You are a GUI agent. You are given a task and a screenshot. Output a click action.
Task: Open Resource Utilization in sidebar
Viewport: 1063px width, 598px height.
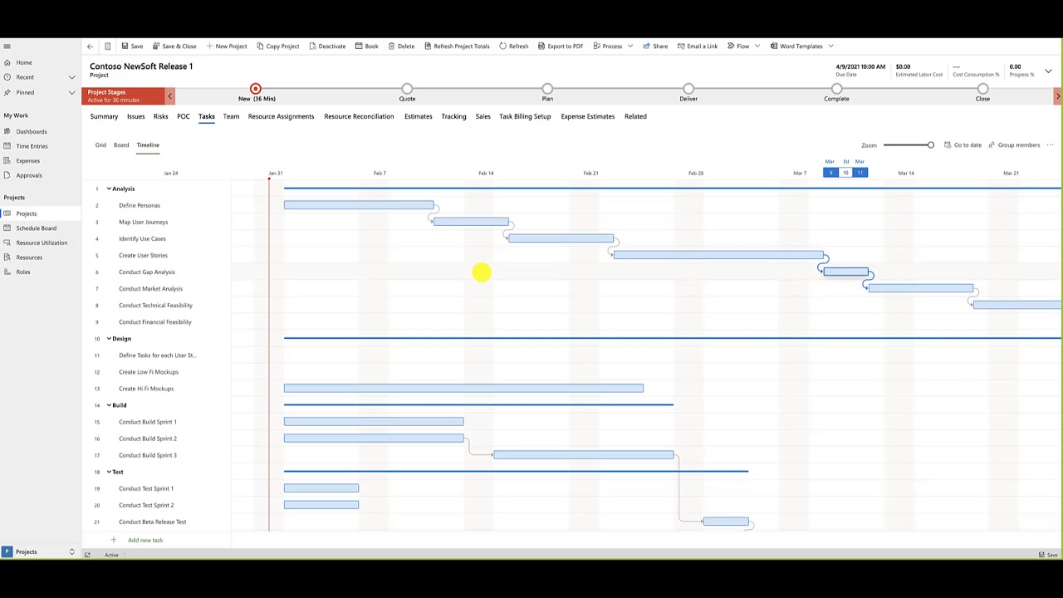(x=42, y=243)
